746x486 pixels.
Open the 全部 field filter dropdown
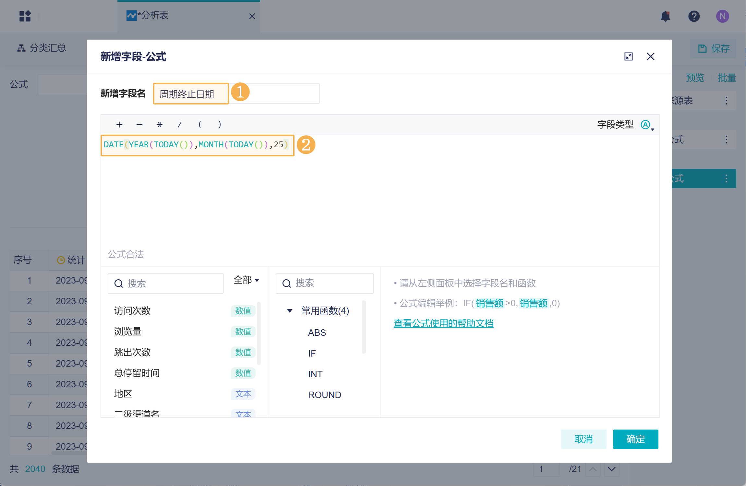tap(246, 280)
